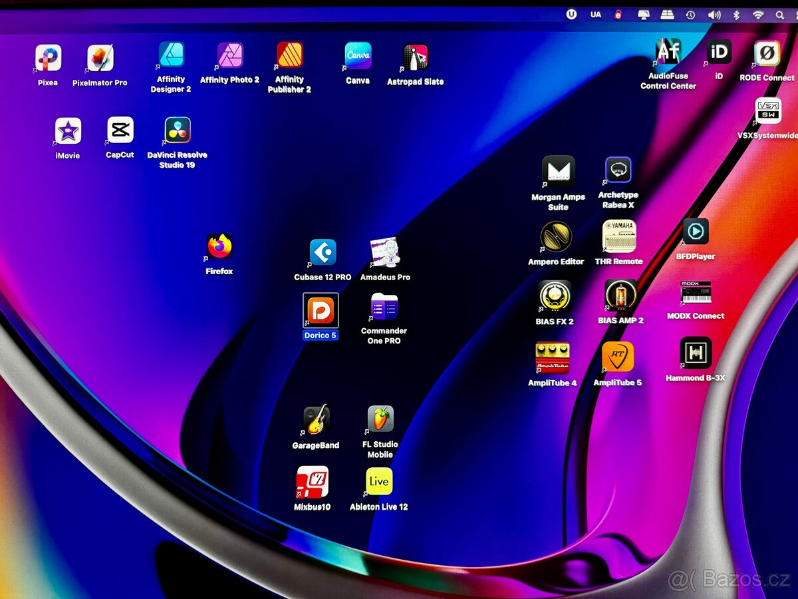Open the volume control in menu bar
Screen dimensions: 798x599
pyautogui.click(x=714, y=15)
